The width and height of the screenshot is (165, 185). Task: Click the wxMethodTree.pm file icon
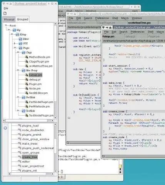point(27,66)
